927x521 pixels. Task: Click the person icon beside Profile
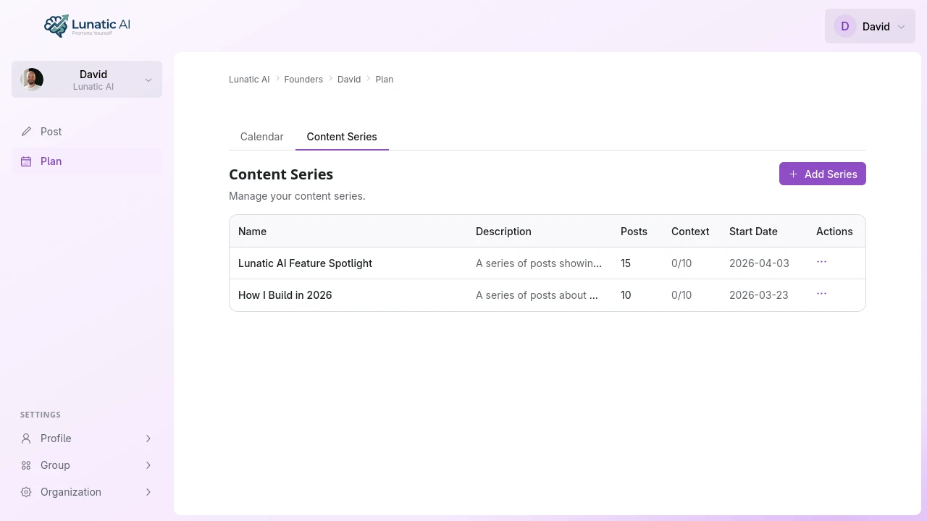pyautogui.click(x=26, y=439)
